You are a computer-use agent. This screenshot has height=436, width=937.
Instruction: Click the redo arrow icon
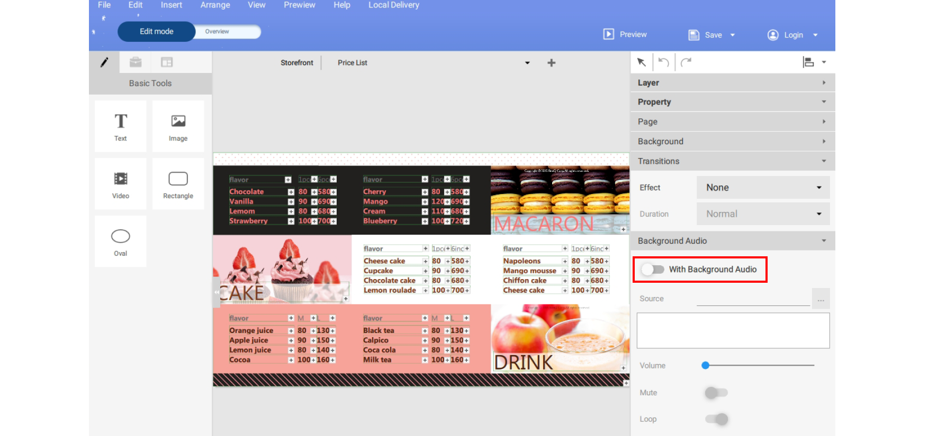click(686, 62)
